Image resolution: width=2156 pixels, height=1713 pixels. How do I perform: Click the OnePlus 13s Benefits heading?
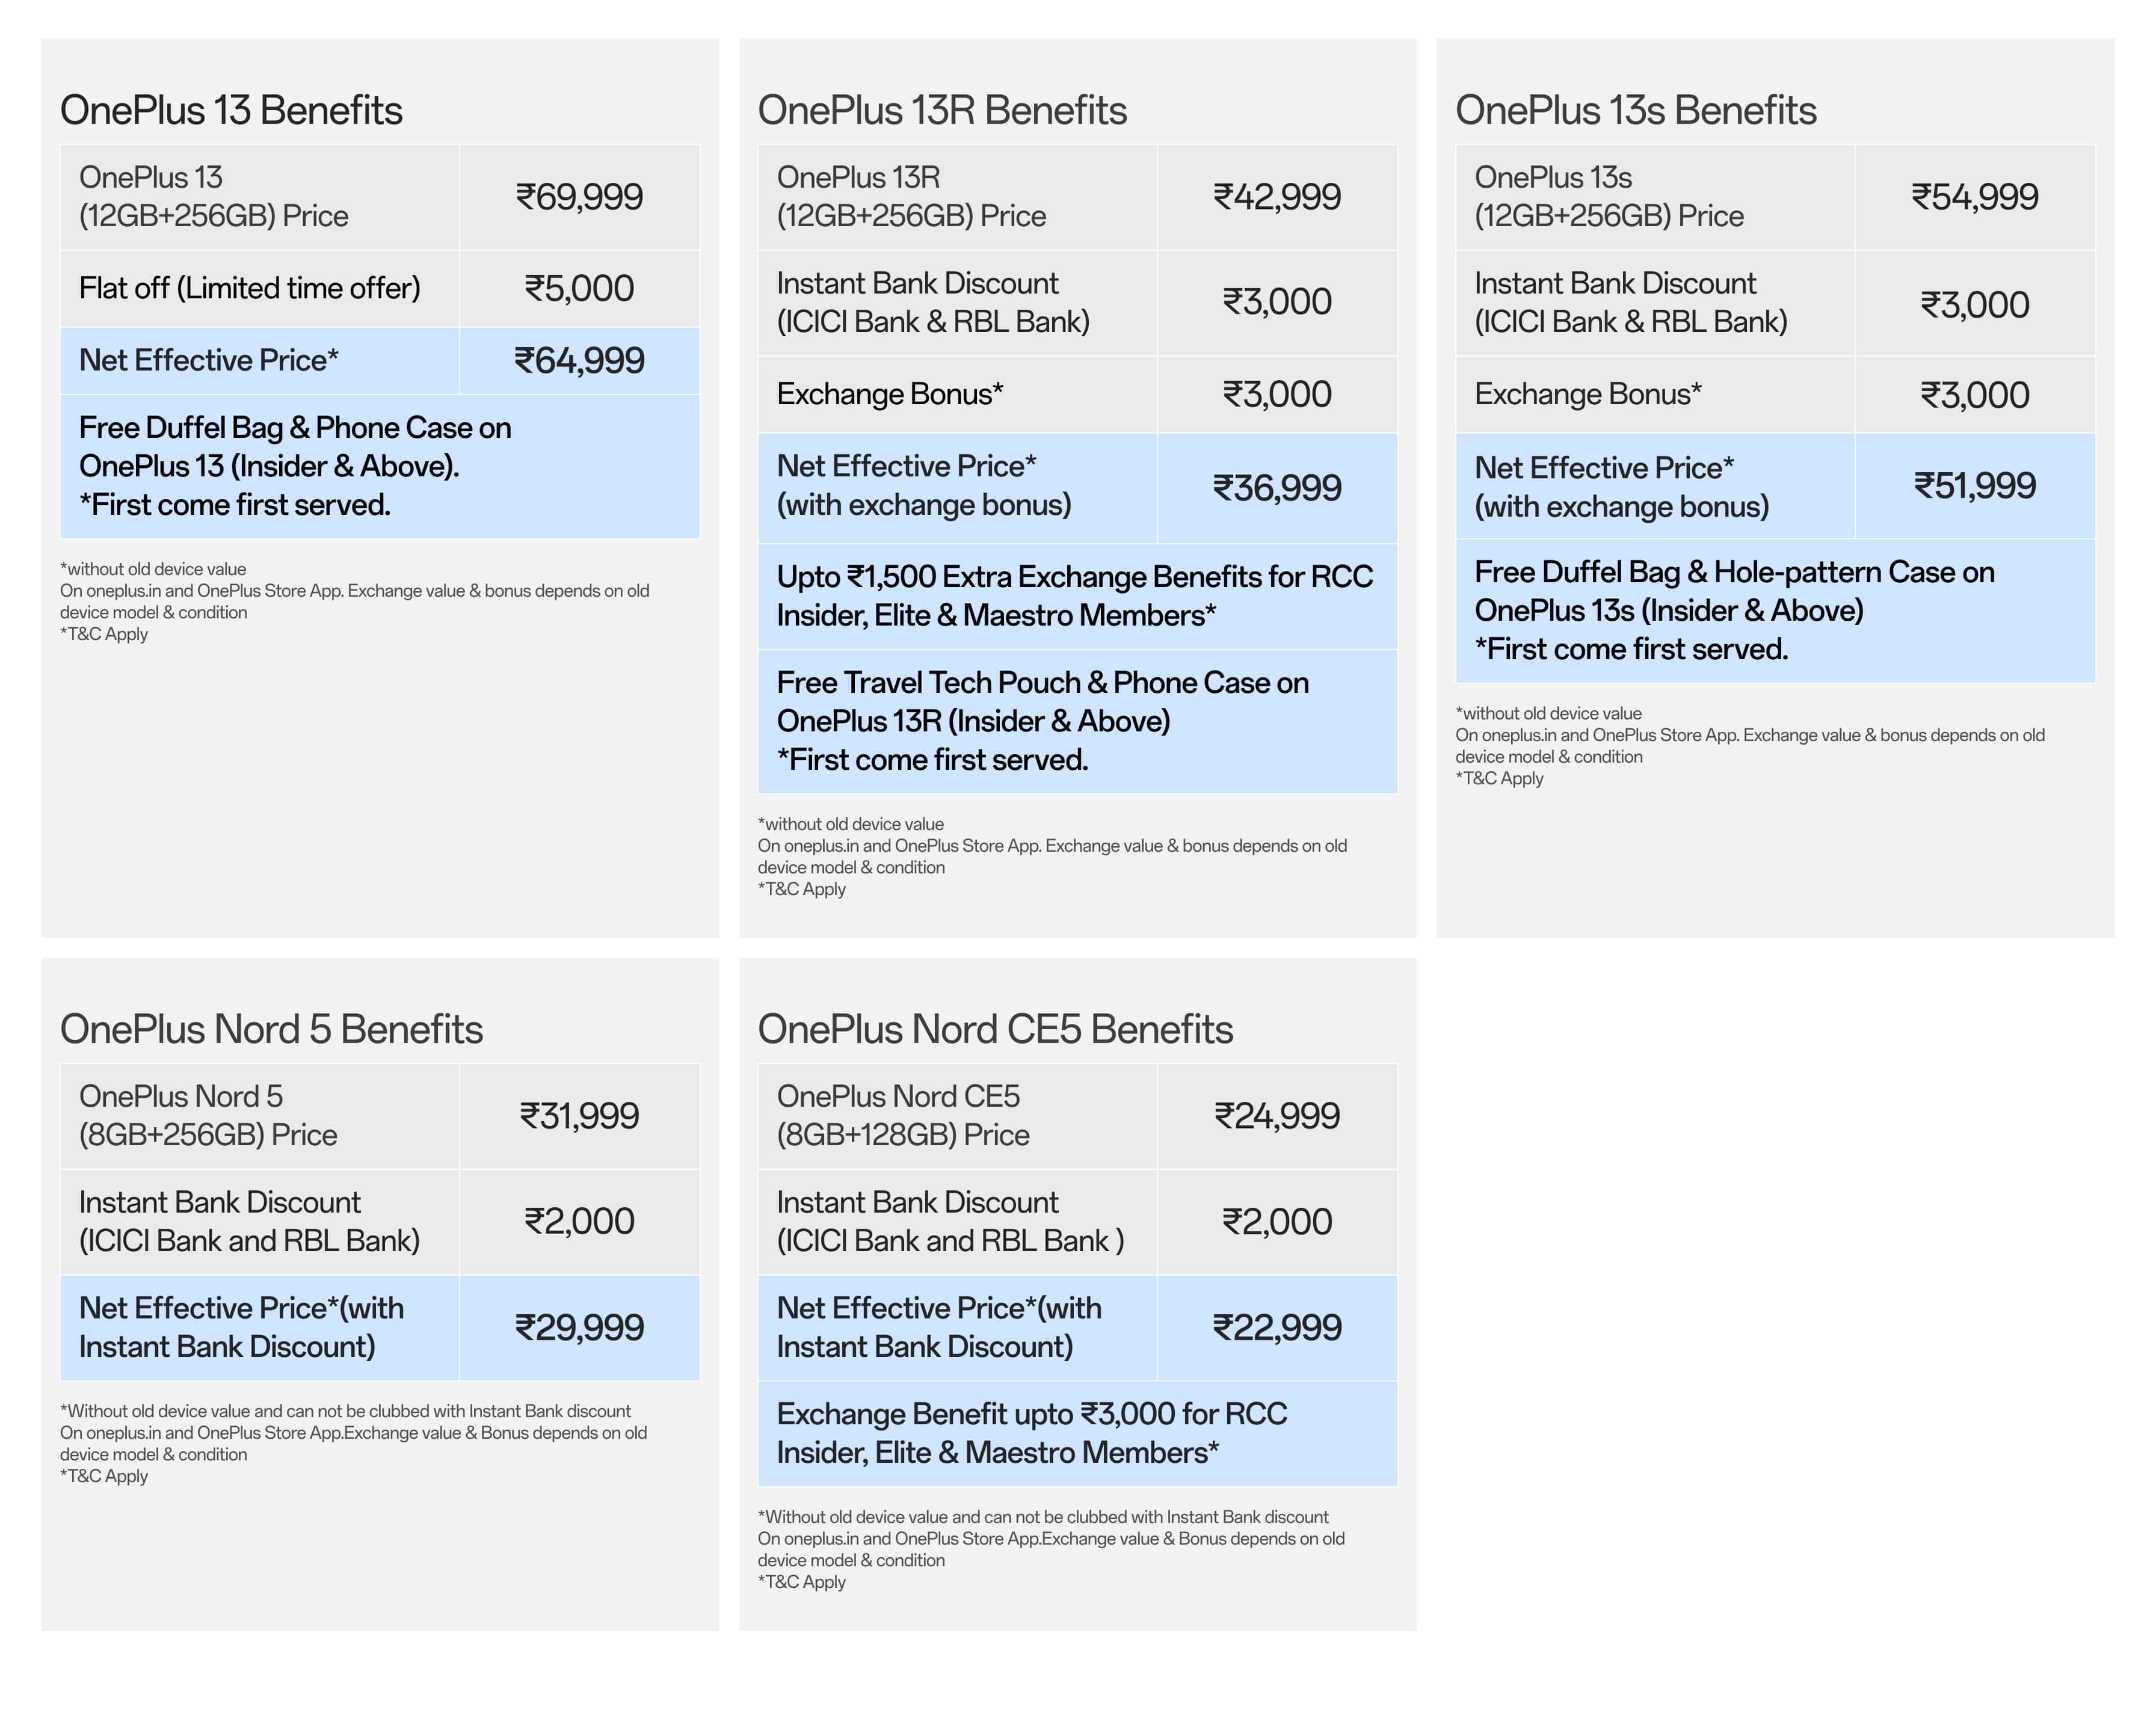tap(1635, 110)
